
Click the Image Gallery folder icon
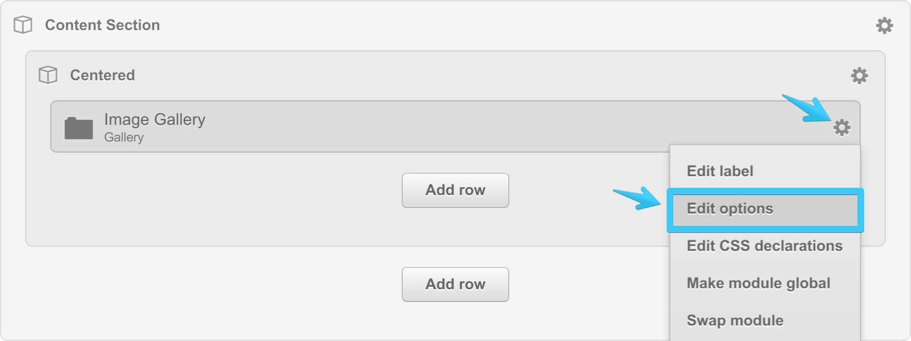[79, 128]
